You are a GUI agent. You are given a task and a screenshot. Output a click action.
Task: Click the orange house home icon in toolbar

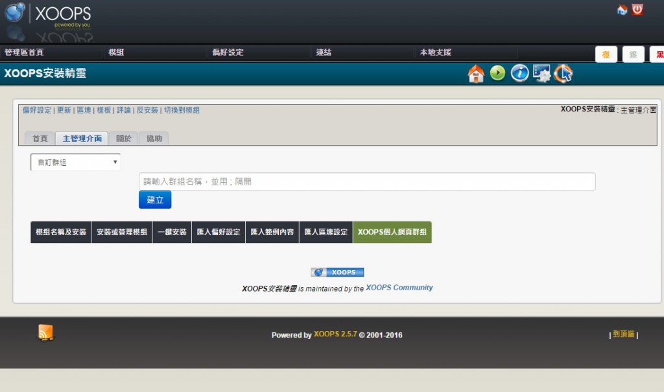point(476,74)
